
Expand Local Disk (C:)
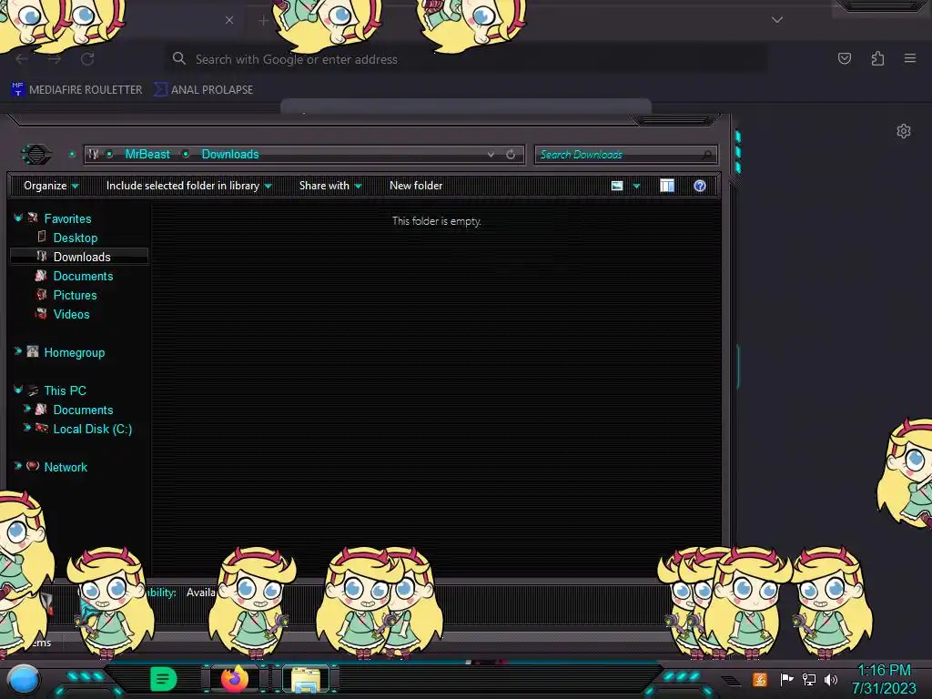pos(26,428)
